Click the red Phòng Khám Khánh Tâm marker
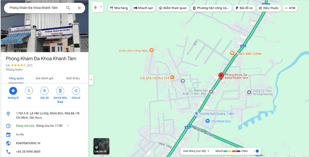This screenshot has width=309, height=157. click(x=221, y=76)
